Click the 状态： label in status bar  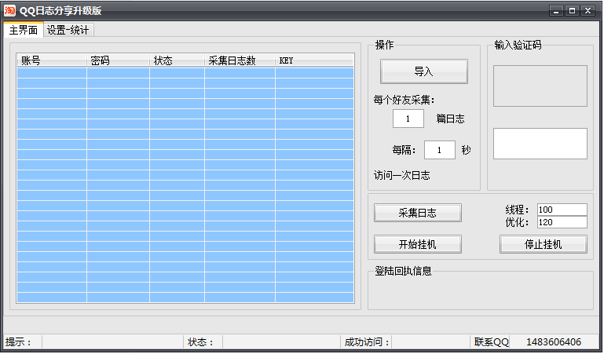[x=201, y=341]
